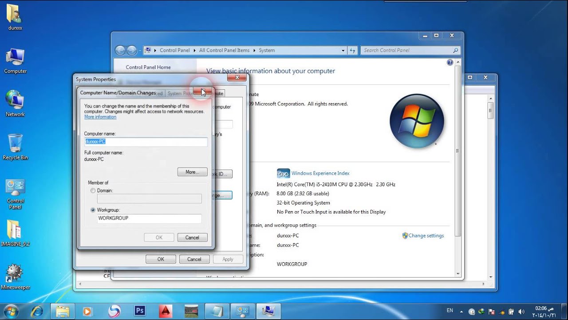Screen dimensions: 568x320
Task: Close the System Properties window
Action: point(237,78)
